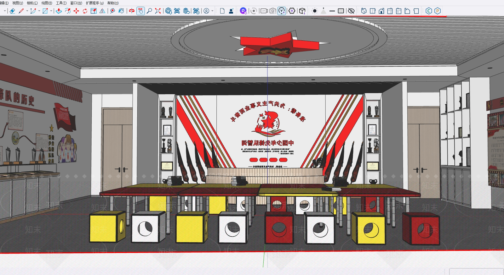Viewport: 504px width, 275px height.
Task: Switch to Front view house icon
Action: tap(381, 11)
